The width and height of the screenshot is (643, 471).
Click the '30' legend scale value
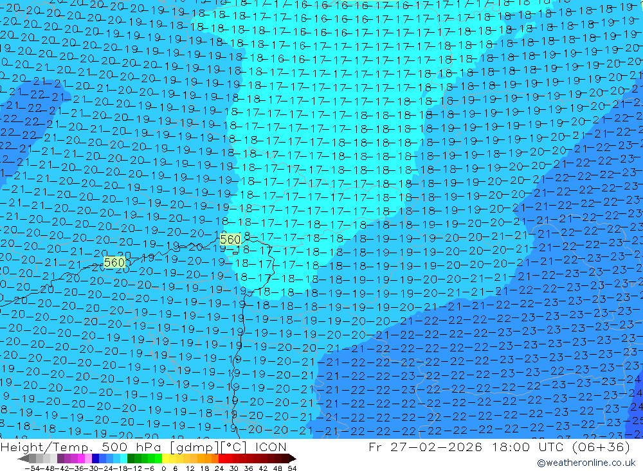coord(234,468)
